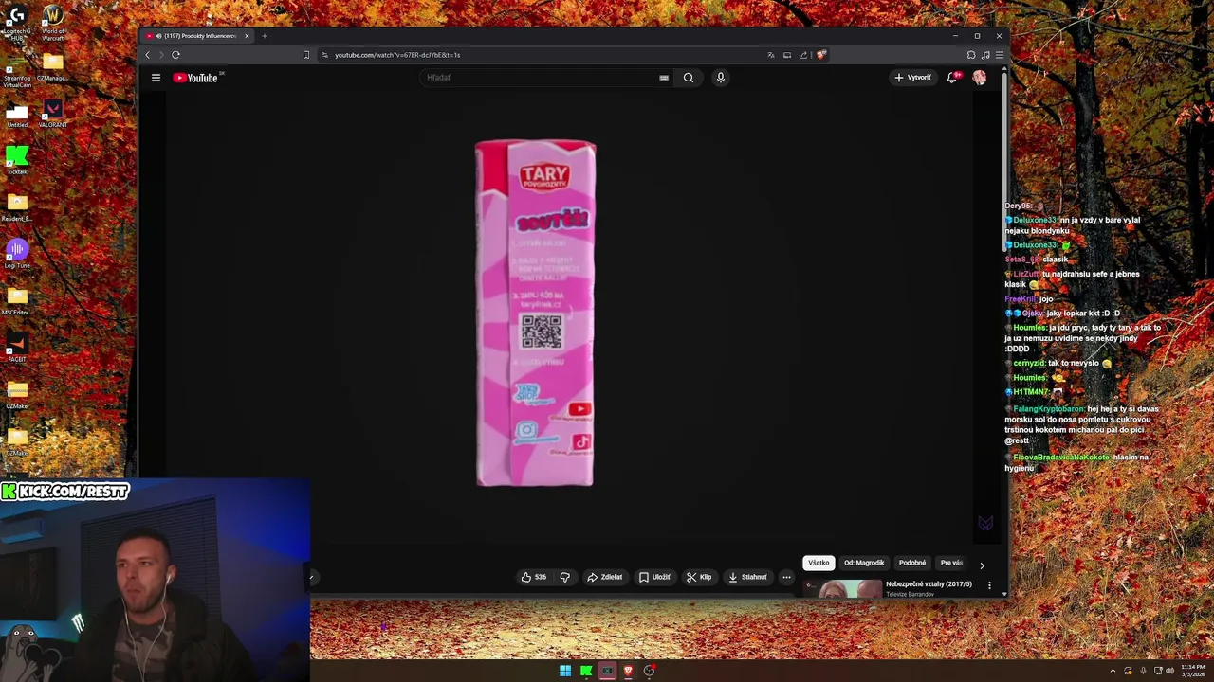1214x682 pixels.
Task: Open options for Nebezpečné vztahy video
Action: pyautogui.click(x=989, y=585)
